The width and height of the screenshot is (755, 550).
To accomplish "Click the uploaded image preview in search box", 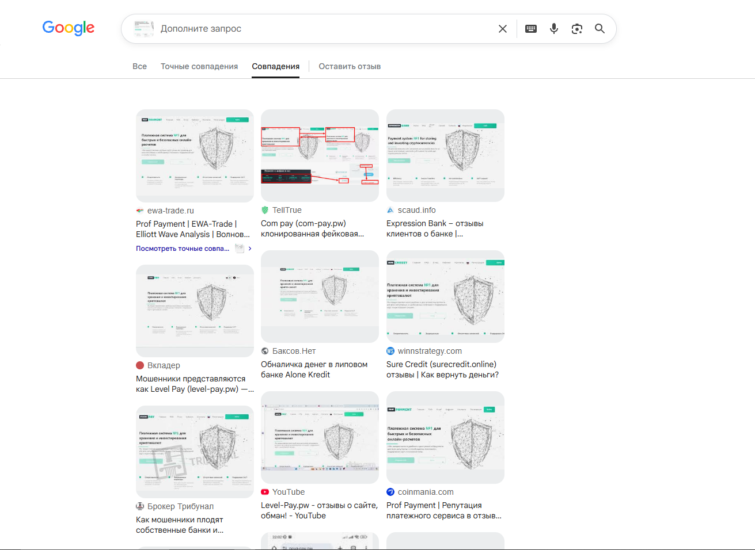I will coord(143,29).
